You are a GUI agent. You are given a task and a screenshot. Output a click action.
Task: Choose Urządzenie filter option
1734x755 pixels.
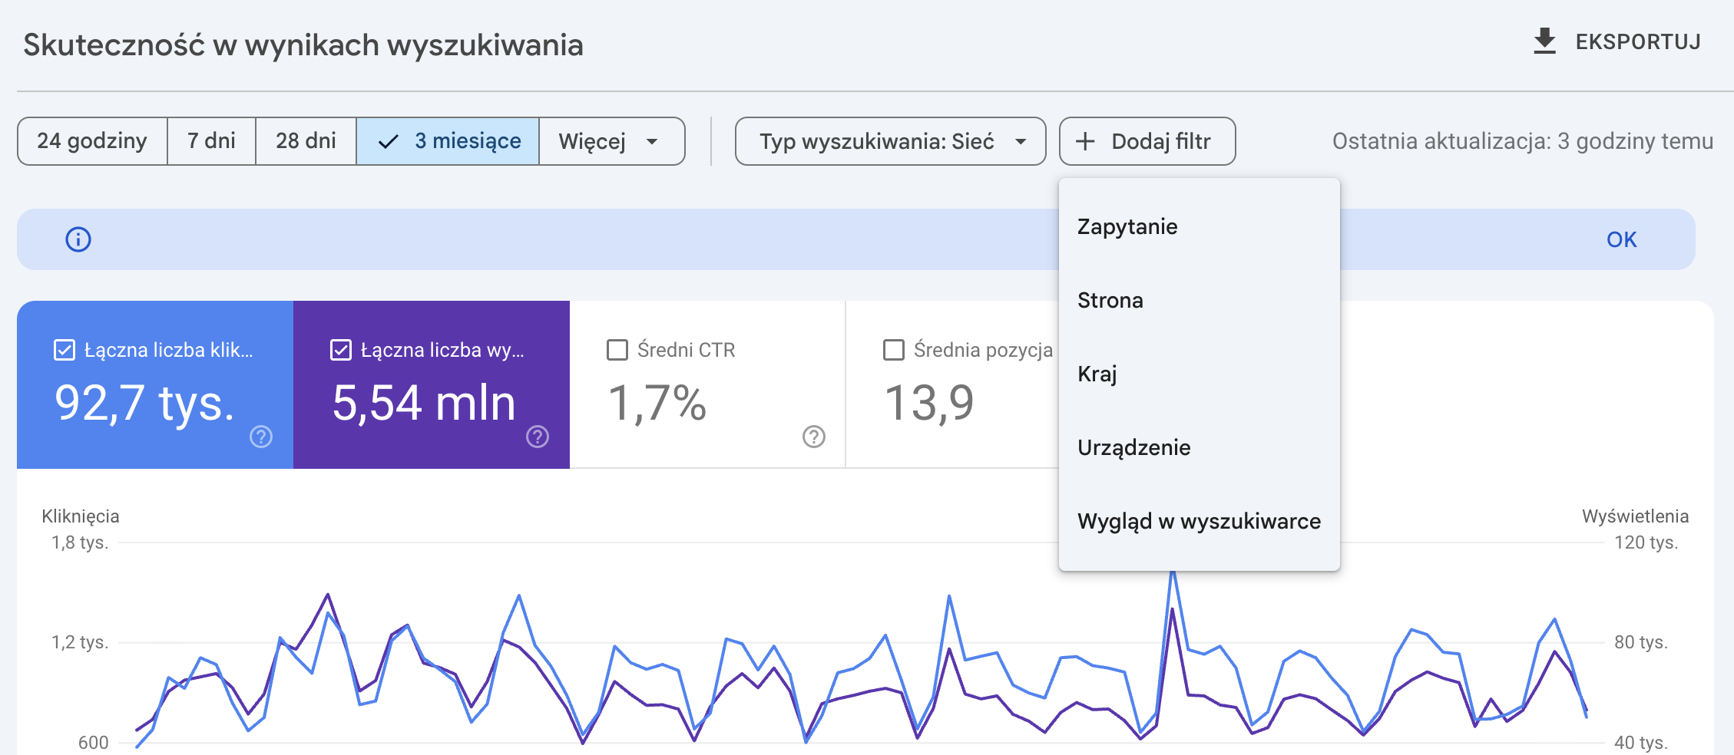pyautogui.click(x=1200, y=447)
